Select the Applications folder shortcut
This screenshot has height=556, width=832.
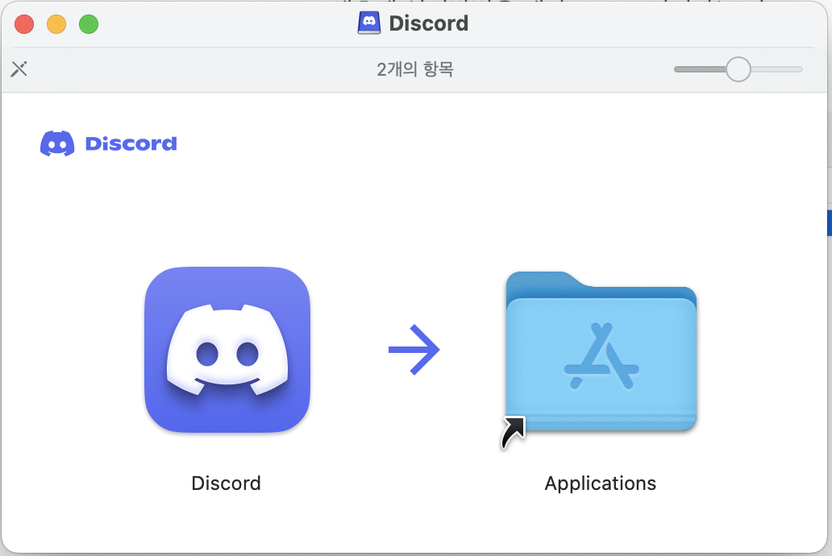pos(601,352)
